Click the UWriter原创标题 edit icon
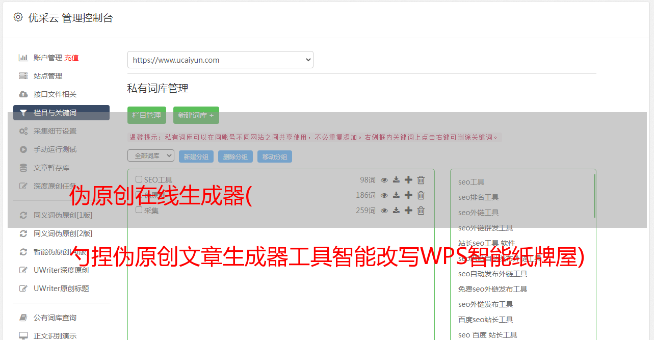Screen dimensions: 654x340 (x=23, y=289)
